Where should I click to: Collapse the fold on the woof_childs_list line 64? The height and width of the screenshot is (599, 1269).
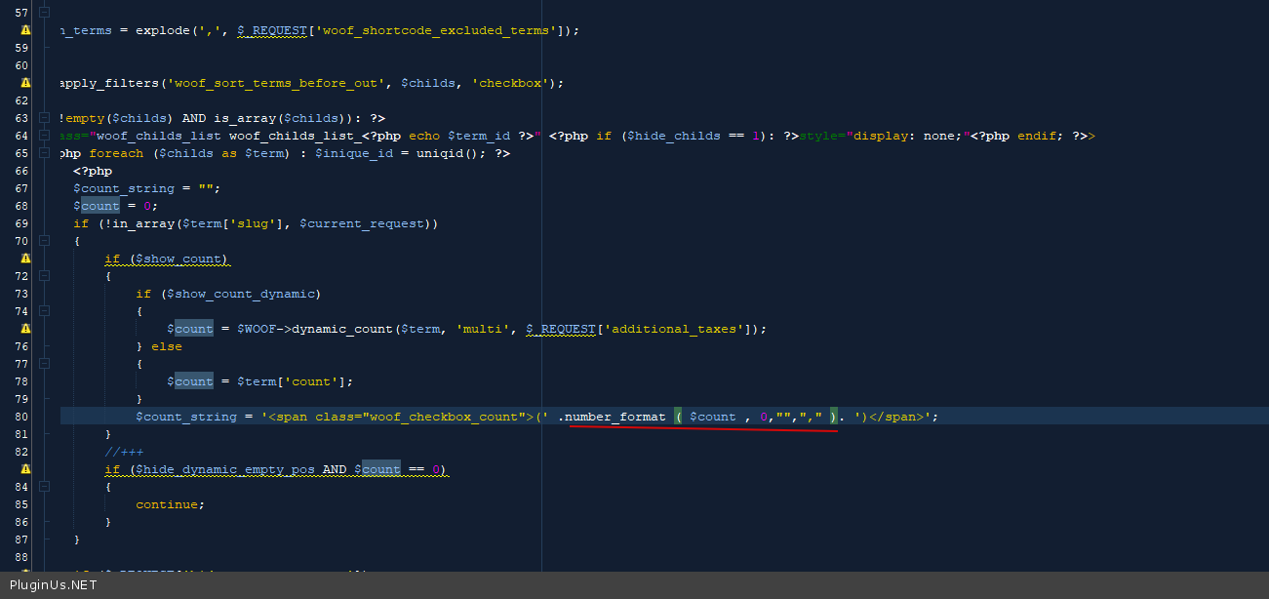pyautogui.click(x=44, y=136)
